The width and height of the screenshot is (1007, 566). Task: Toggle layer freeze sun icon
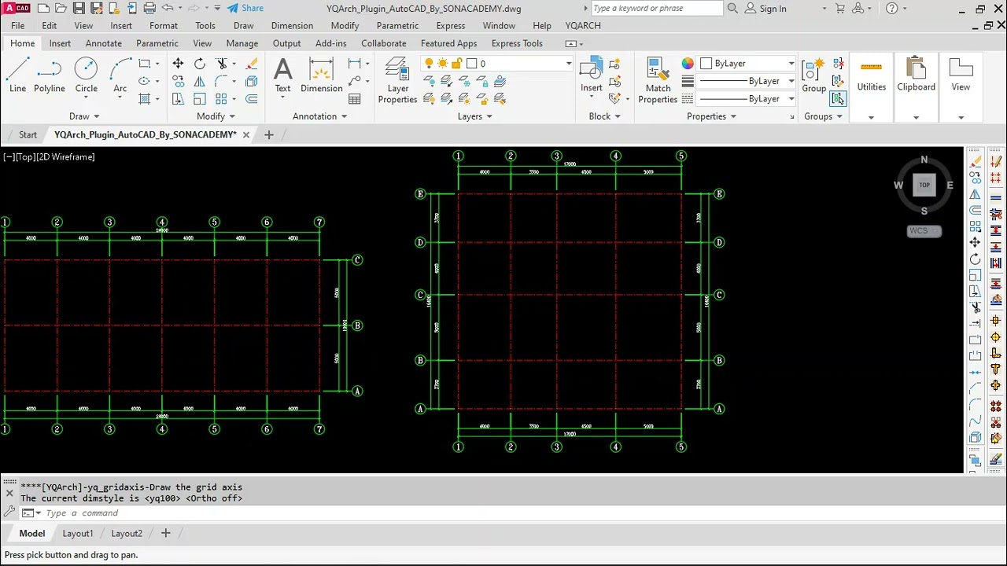click(x=443, y=64)
